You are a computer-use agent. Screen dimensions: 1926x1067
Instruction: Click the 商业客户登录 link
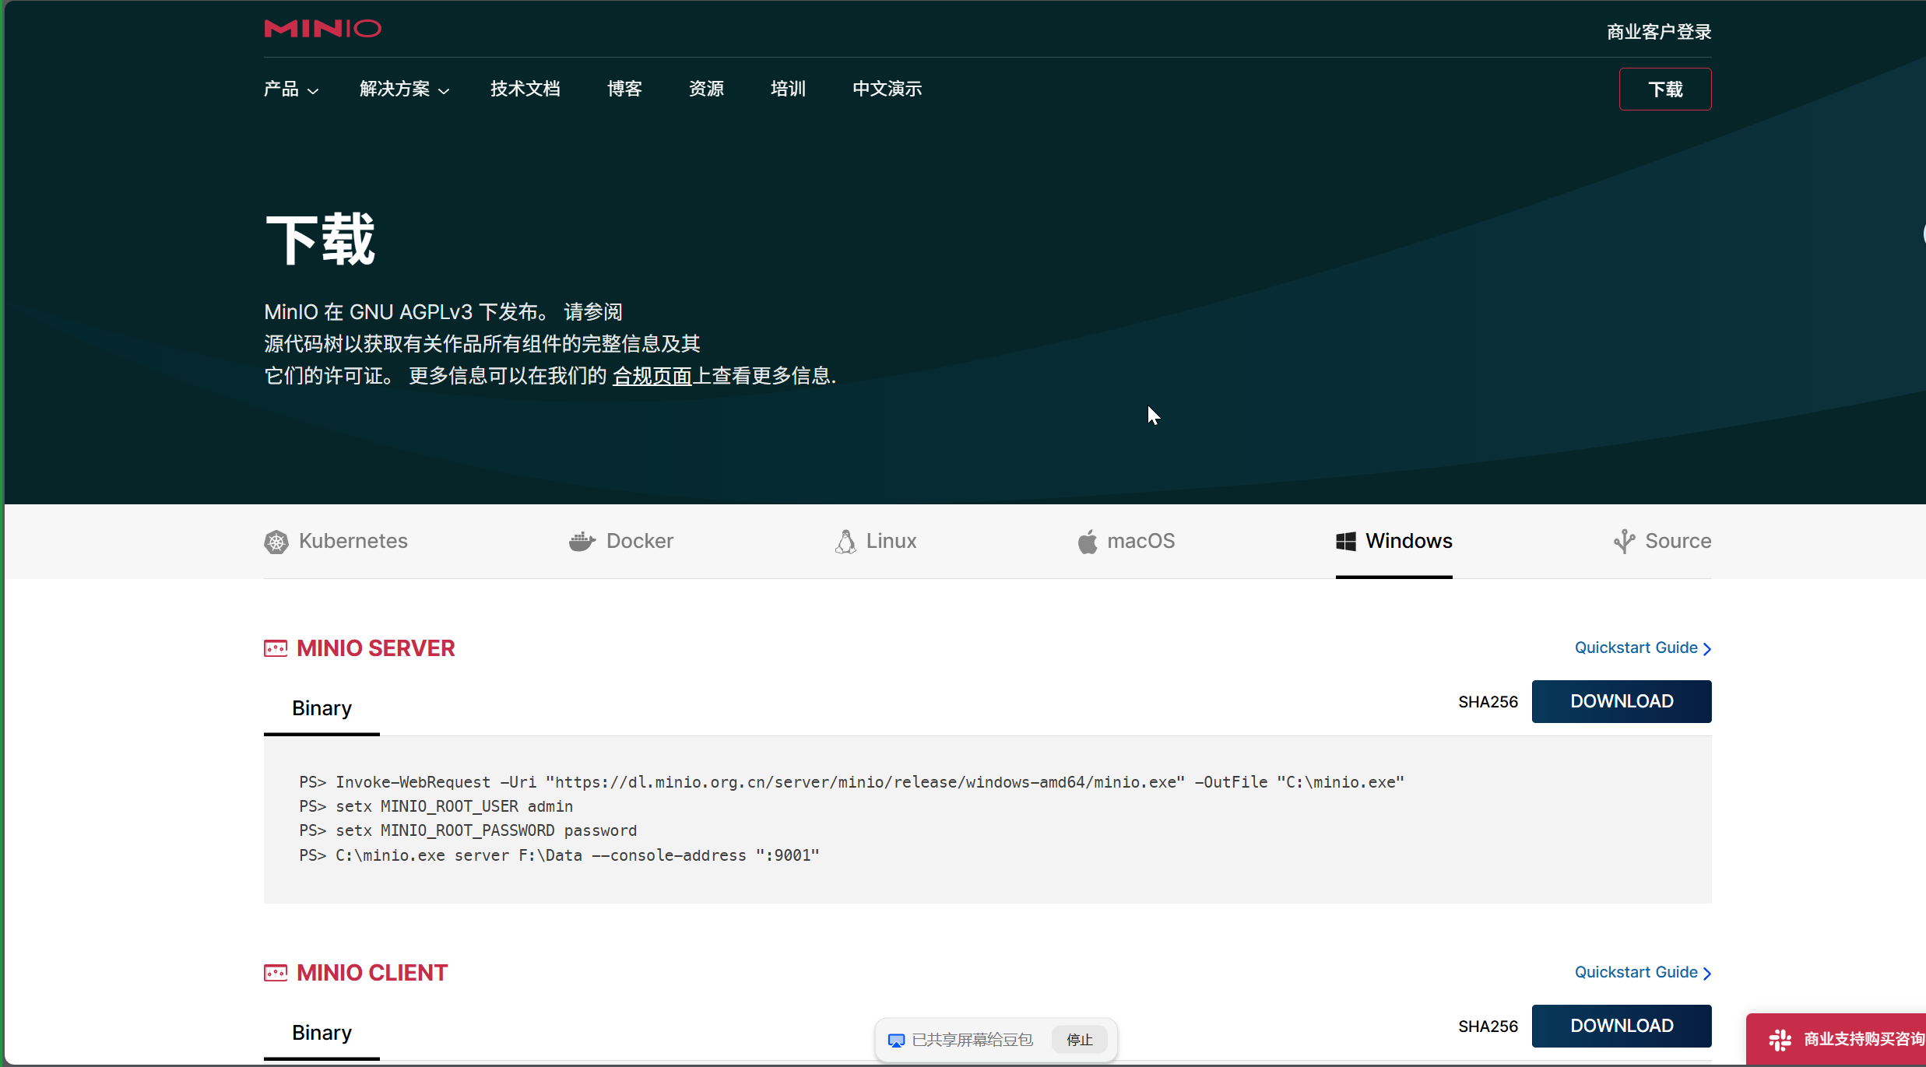1659,32
